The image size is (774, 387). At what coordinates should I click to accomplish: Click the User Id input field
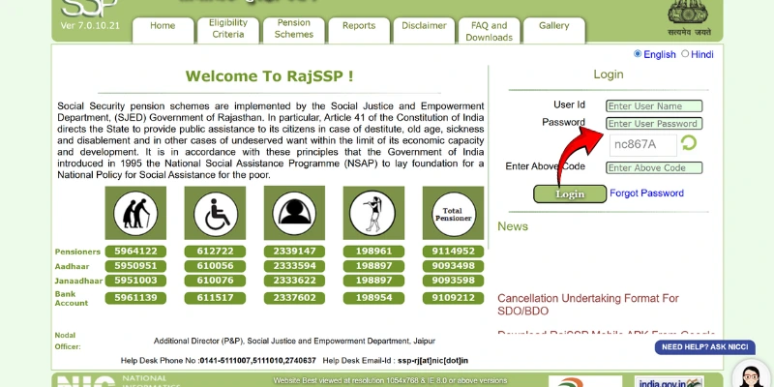pos(654,106)
